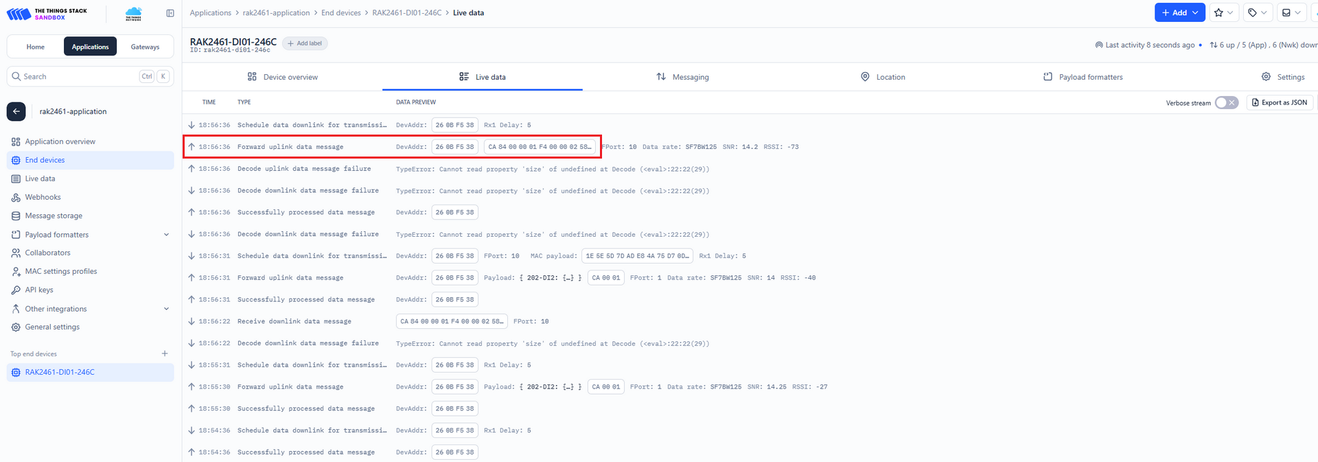
Task: Click the star bookmarks icon
Action: (1223, 12)
